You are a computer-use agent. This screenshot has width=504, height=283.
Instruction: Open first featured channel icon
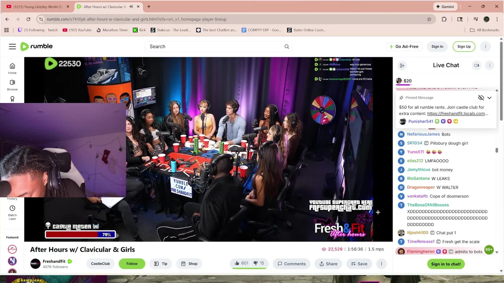point(12,249)
